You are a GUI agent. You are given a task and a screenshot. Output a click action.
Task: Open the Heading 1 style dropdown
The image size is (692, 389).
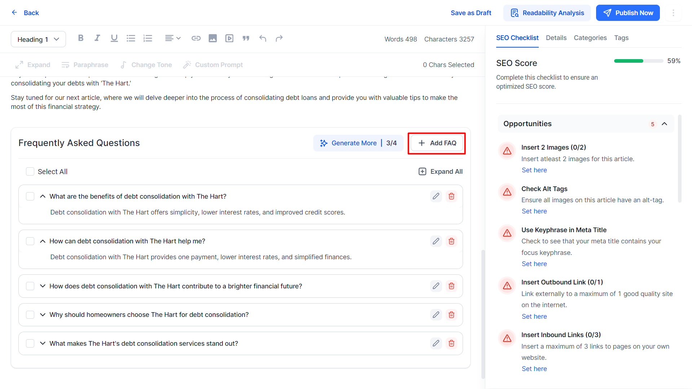tap(38, 39)
